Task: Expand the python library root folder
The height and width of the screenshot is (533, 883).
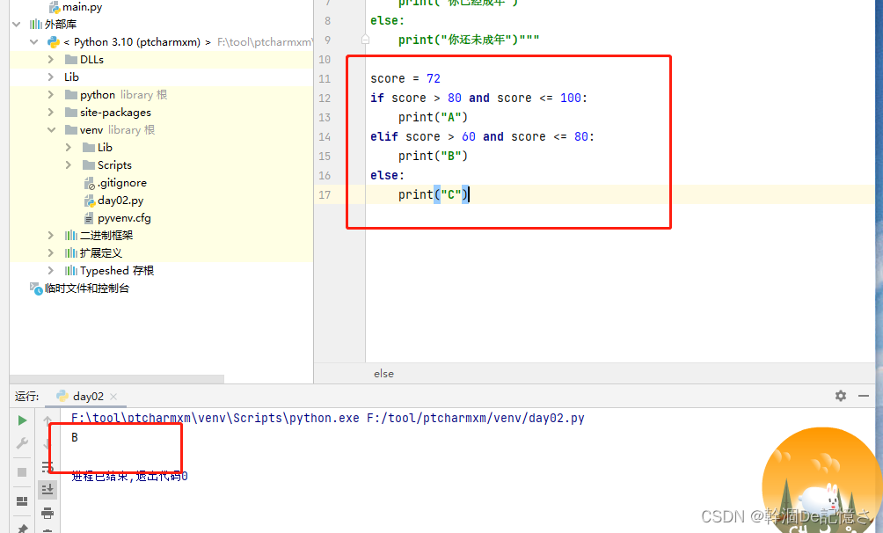Action: point(51,95)
